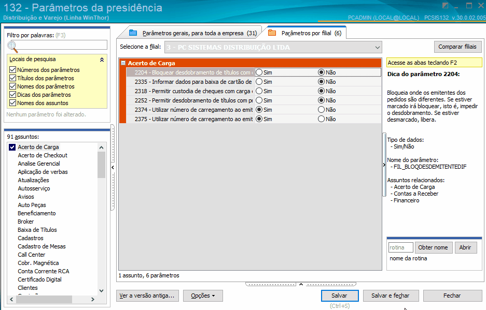Image resolution: width=486 pixels, height=310 pixels.
Task: Select Conta Corrente RCA subject
Action: (44, 271)
